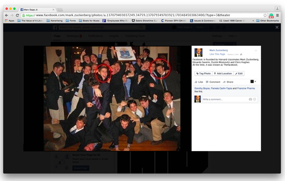The image size is (285, 181).
Task: Open the dimmed Settings link
Action: pos(217,36)
